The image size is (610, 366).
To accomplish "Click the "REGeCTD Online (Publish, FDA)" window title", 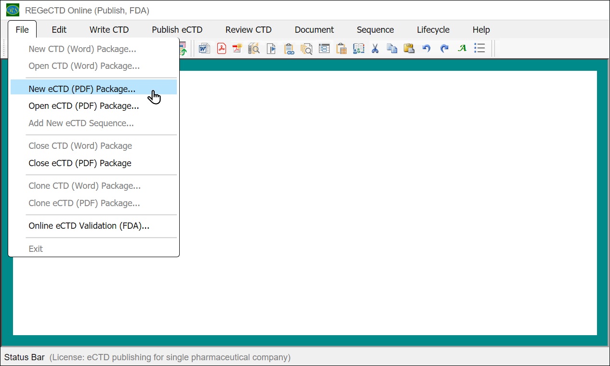I will [87, 10].
